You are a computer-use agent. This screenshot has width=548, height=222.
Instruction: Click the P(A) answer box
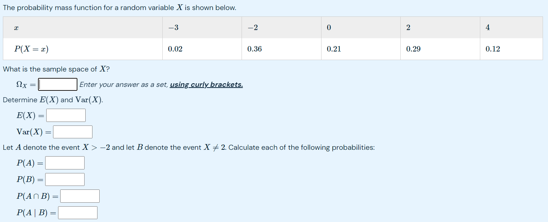coord(65,163)
